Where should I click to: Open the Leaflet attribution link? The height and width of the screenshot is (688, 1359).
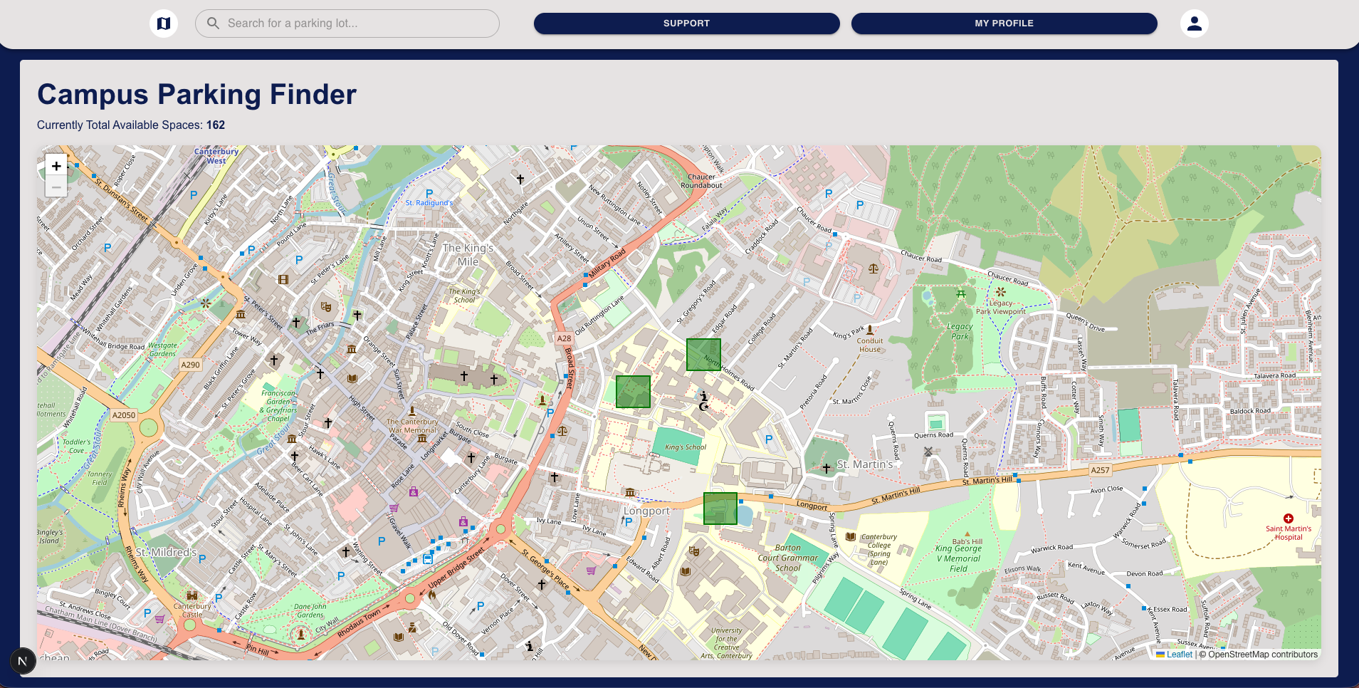click(1179, 655)
